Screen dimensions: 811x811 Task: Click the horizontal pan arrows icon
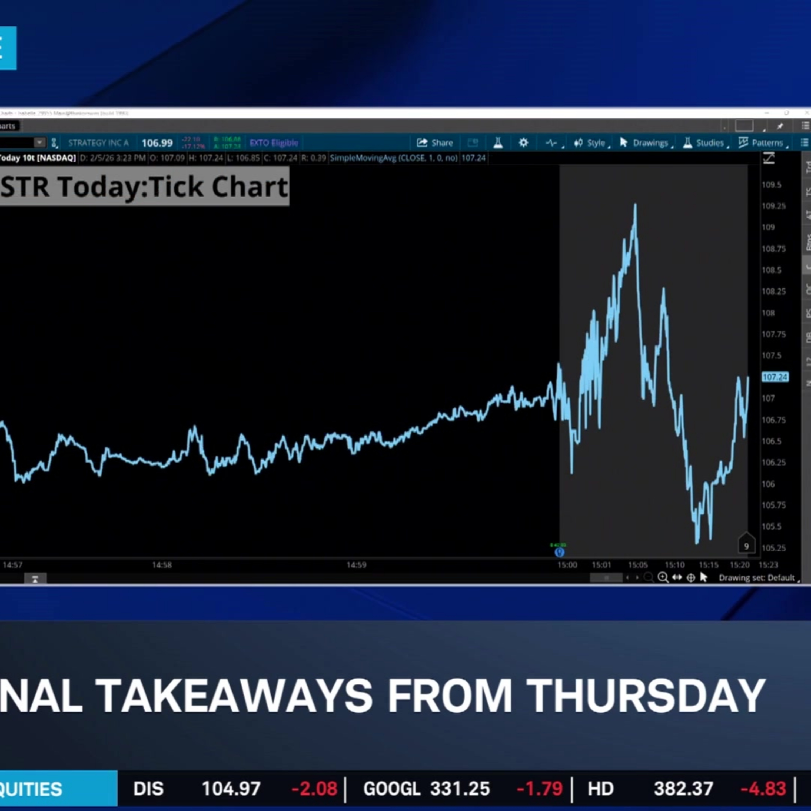click(x=677, y=578)
